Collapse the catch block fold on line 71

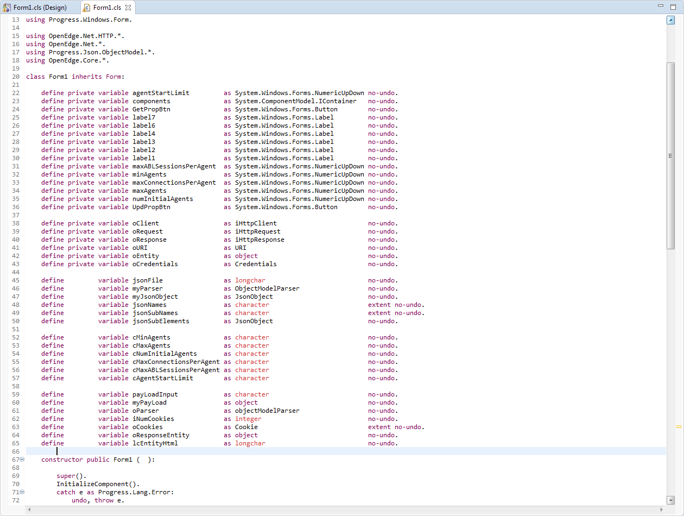(x=22, y=492)
